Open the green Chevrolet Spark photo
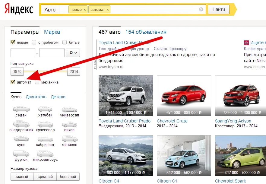Image resolution: width=266 pixels, height=184 pixels. click(241, 156)
